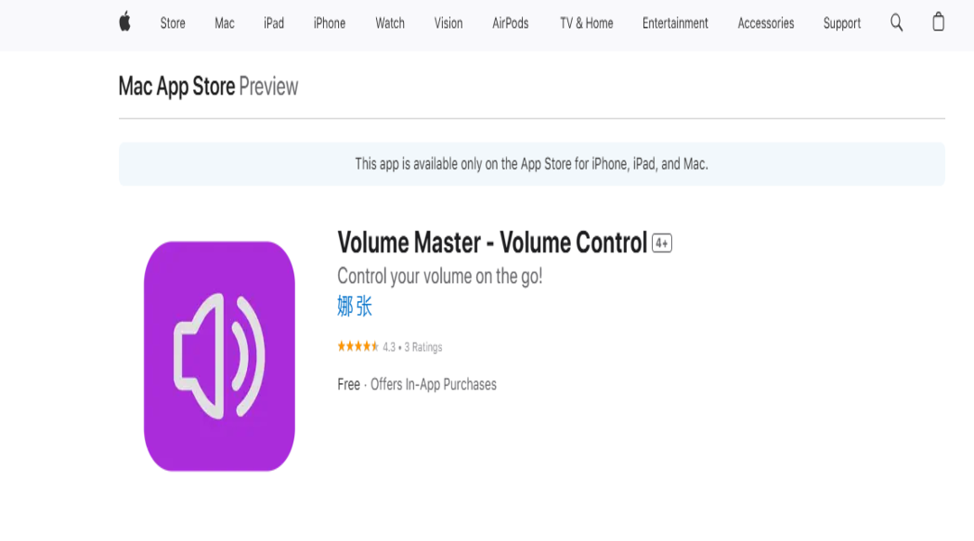974x541 pixels.
Task: Click the Apple logo icon
Action: (x=124, y=22)
